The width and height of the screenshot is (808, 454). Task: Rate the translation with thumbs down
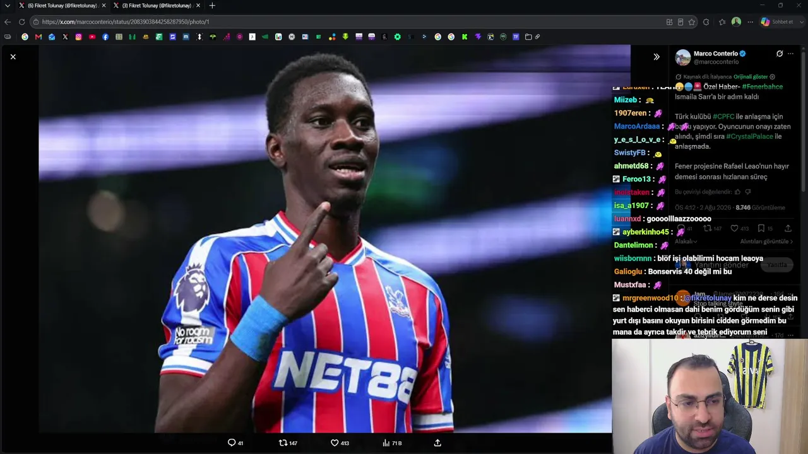(x=748, y=192)
